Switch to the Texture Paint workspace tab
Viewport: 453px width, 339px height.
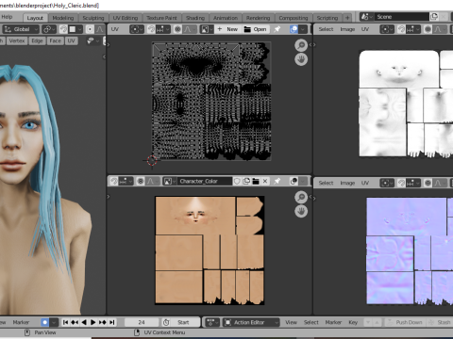[161, 18]
